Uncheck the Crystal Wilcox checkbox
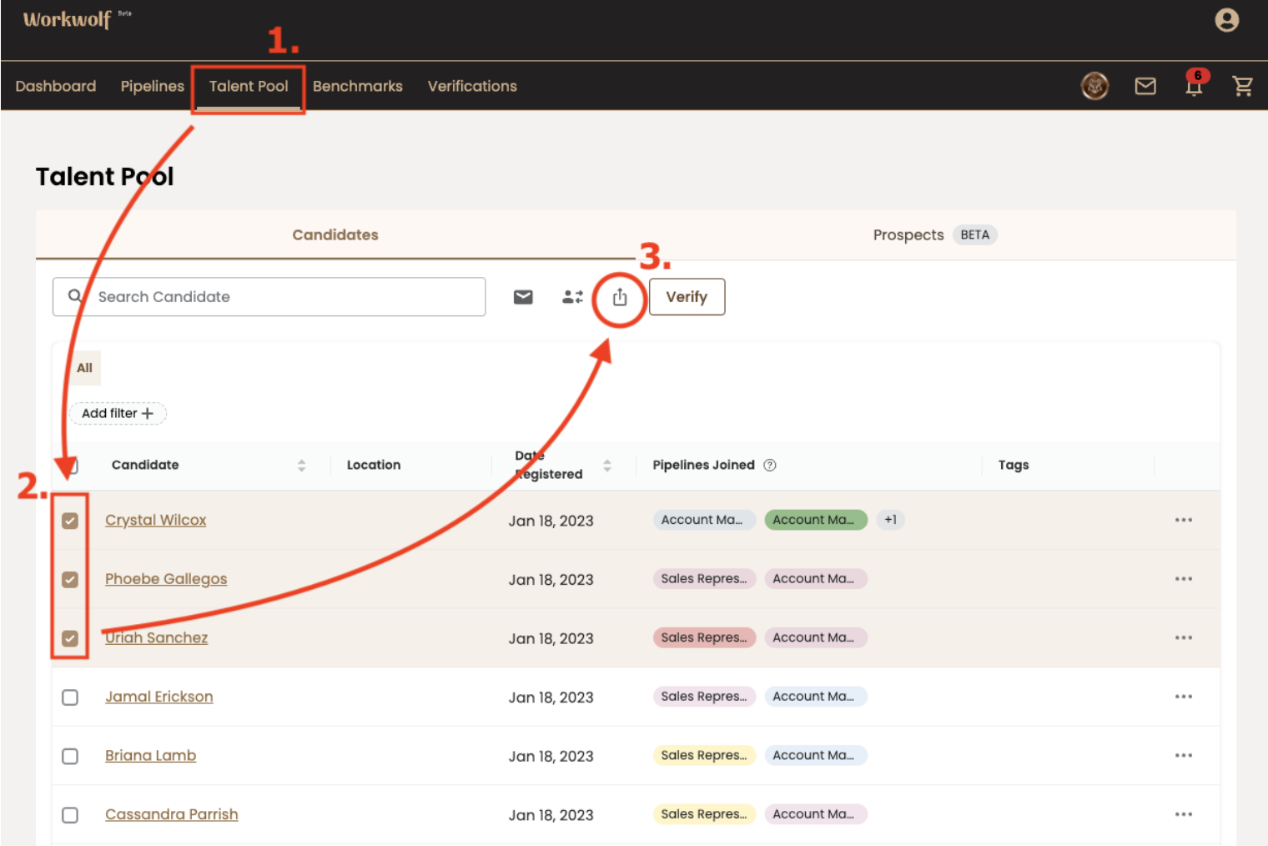 point(70,521)
